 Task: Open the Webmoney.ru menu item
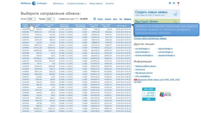tap(58, 3)
